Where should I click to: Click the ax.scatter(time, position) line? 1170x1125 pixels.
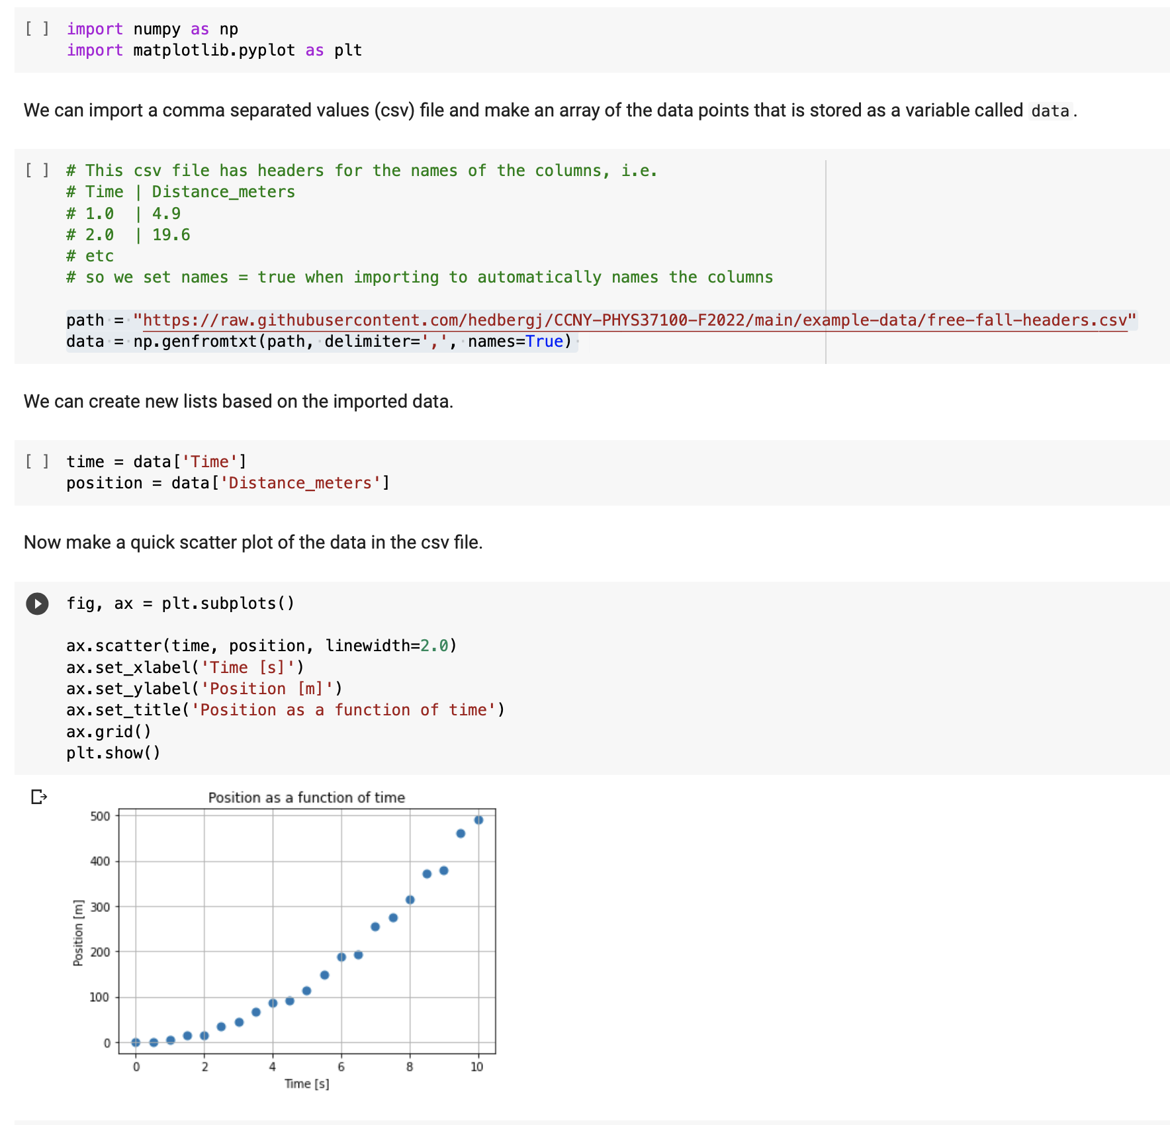click(261, 646)
